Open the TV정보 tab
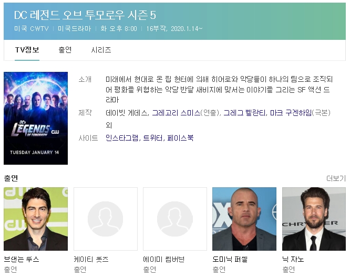The height and width of the screenshot is (278, 350). [x=27, y=50]
